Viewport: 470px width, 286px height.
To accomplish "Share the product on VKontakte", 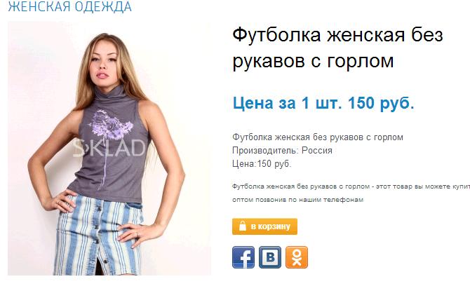I will pyautogui.click(x=270, y=257).
